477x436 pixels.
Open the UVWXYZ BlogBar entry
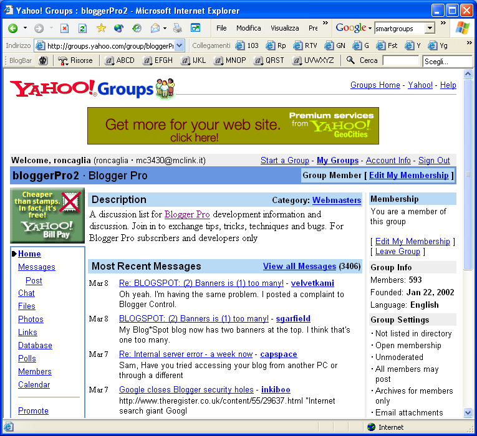click(x=313, y=60)
